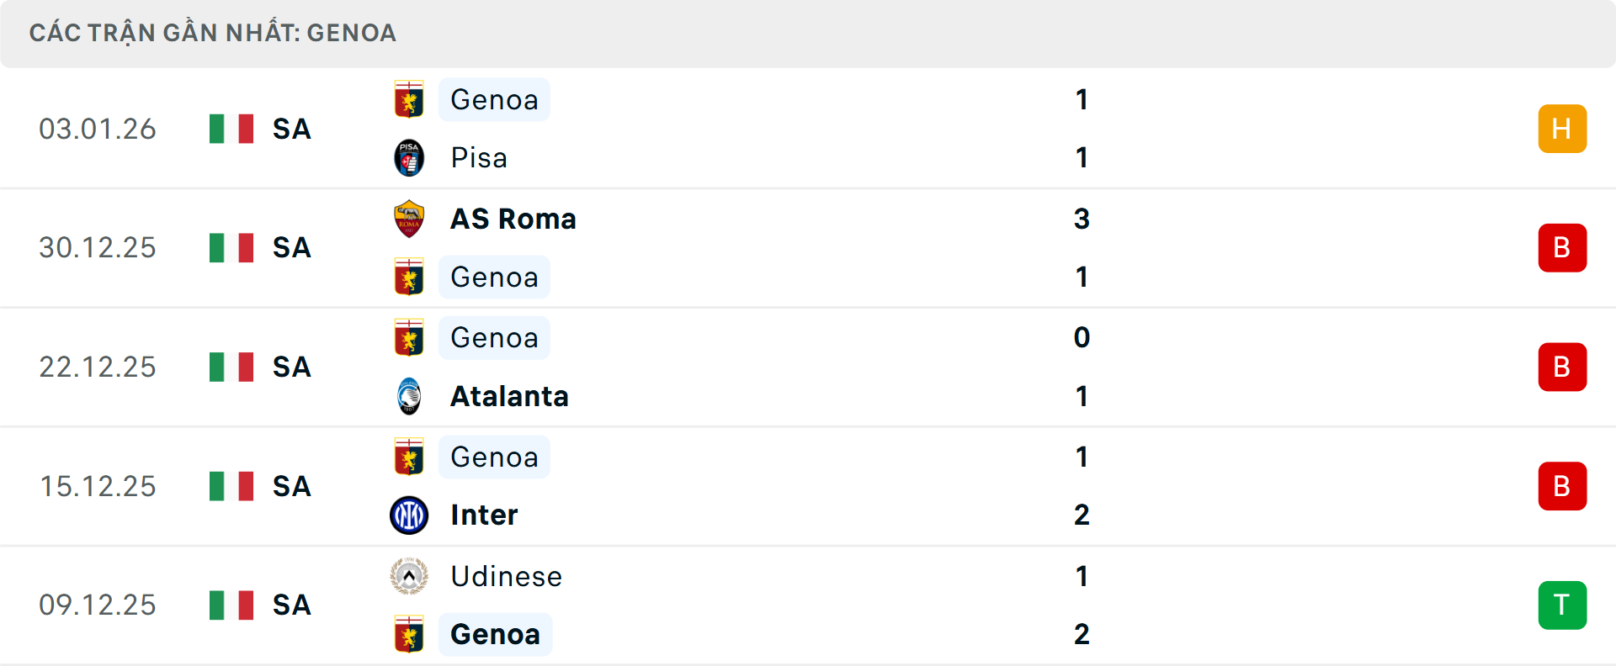Click the Italy flag next to 03.01.26
Screen dimensions: 1616x666
tap(231, 129)
